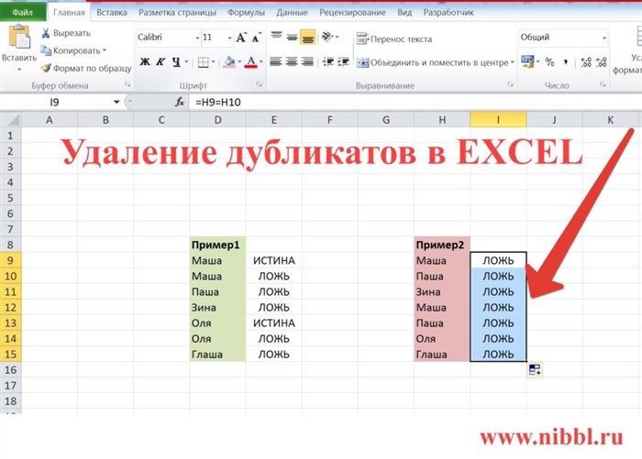This screenshot has height=459, width=642.
Task: Open borders dropdown arrow
Action: click(x=214, y=62)
